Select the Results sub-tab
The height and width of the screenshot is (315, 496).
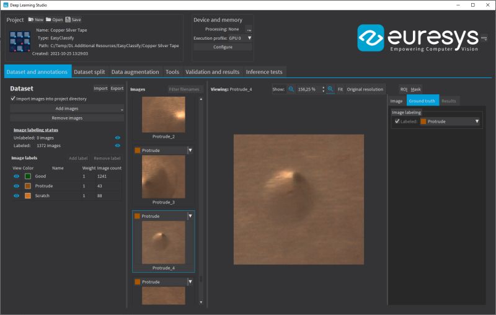(x=448, y=101)
